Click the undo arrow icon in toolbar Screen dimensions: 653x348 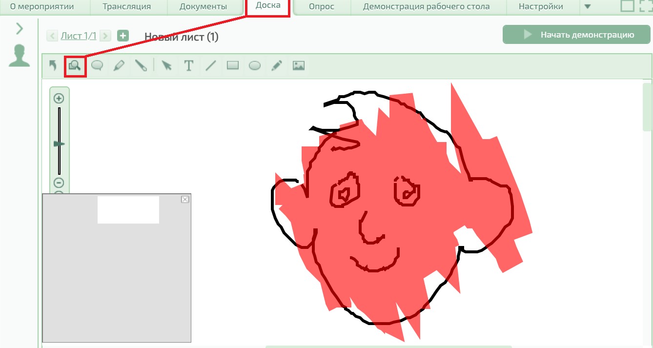(x=53, y=65)
